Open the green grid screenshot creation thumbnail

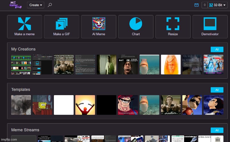[x=21, y=65]
